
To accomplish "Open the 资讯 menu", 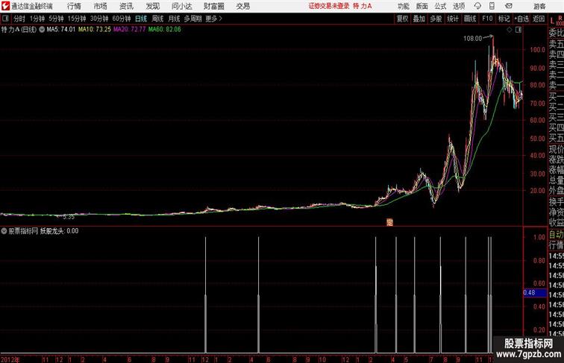I will 126,6.
